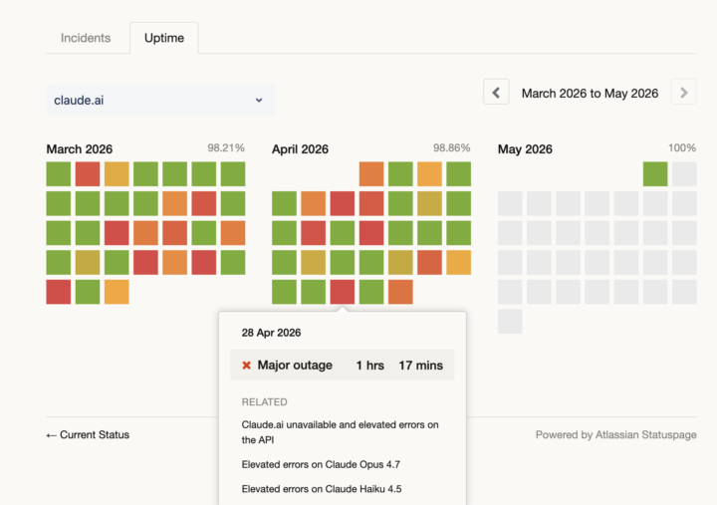Select the red April 15 day square

click(371, 233)
